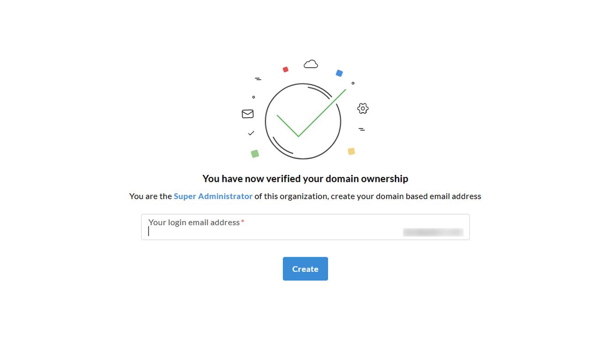
Task: Click the green square at the illustration's bottom left
Action: [255, 153]
